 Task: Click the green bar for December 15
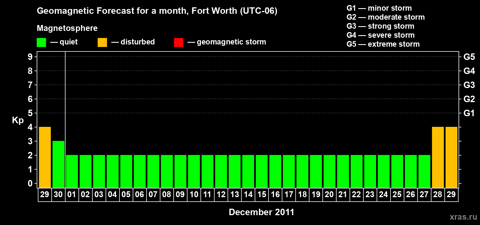click(x=262, y=171)
